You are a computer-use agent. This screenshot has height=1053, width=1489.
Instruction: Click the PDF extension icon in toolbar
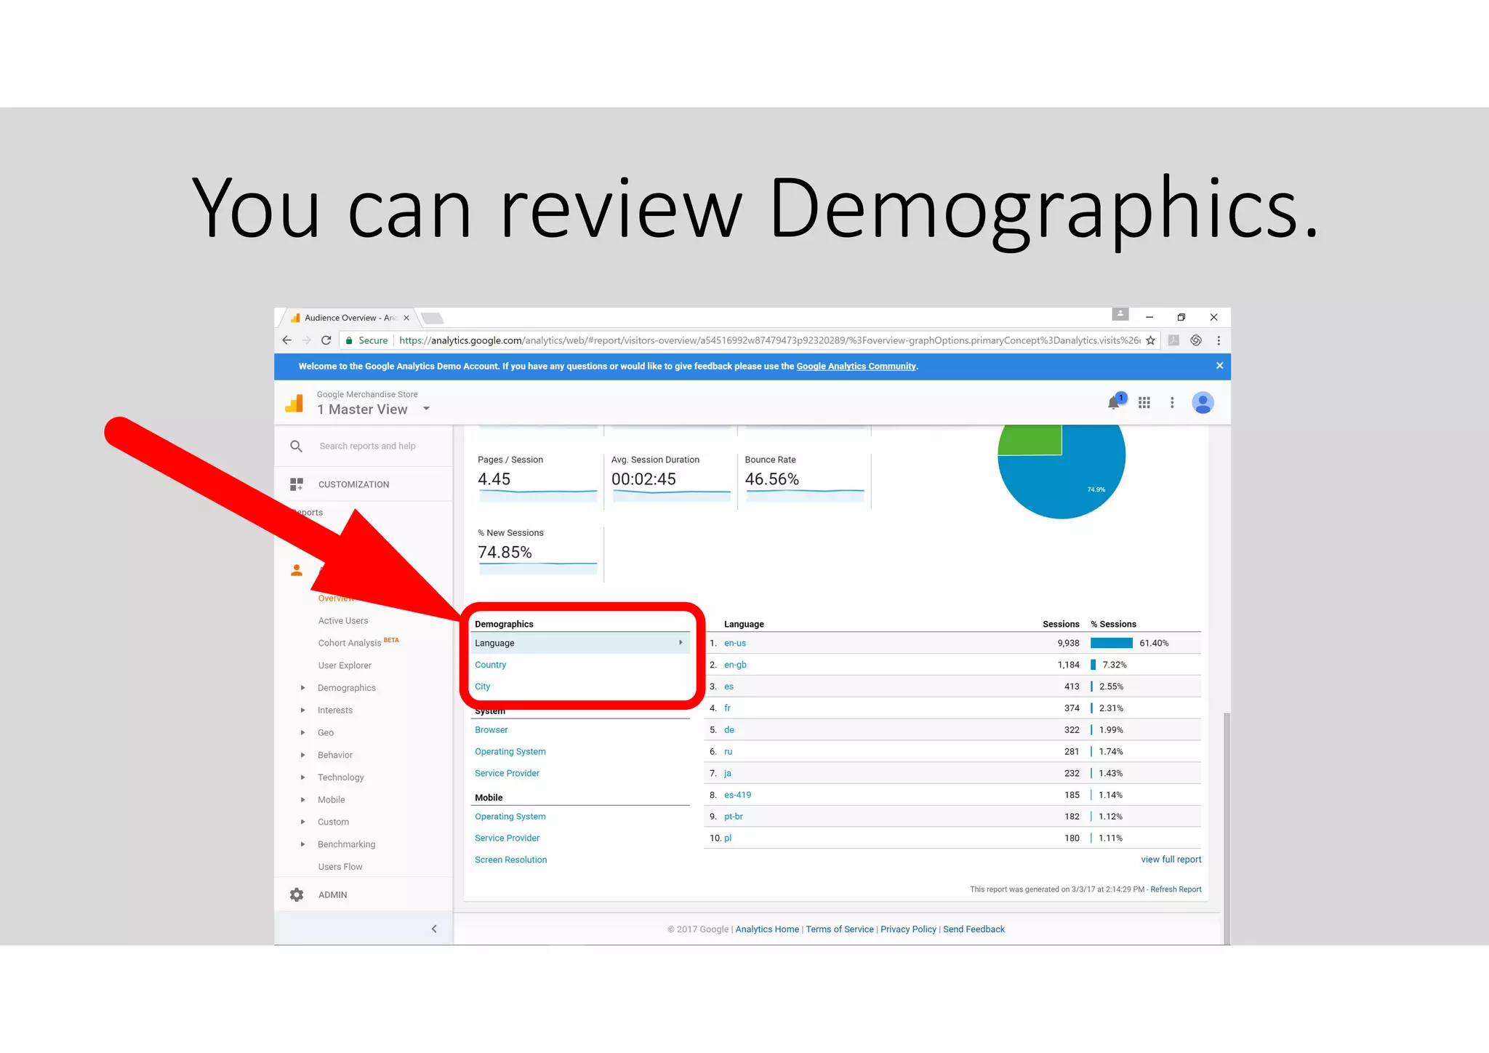[1173, 340]
